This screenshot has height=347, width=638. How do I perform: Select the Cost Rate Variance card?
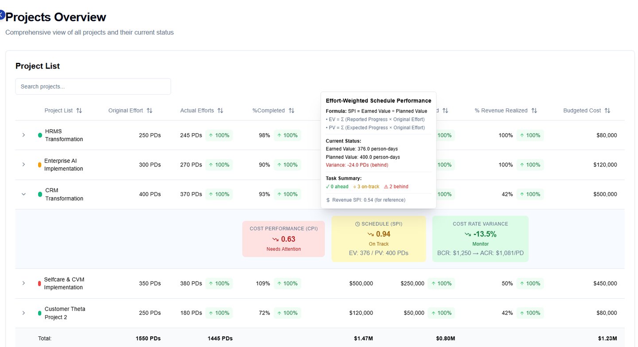[x=480, y=239]
